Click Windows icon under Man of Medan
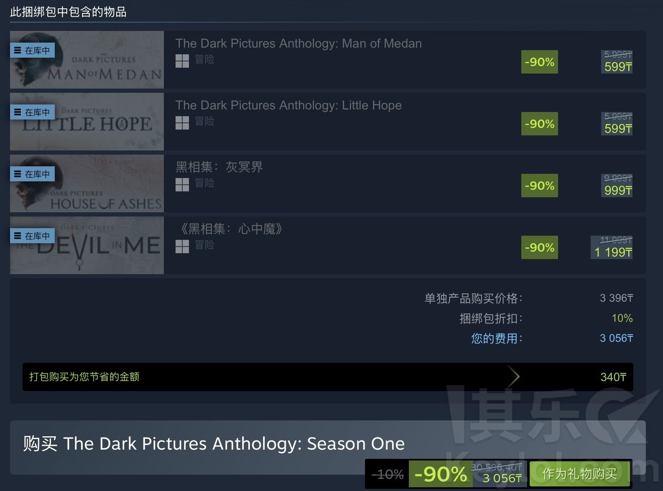Image resolution: width=663 pixels, height=491 pixels. point(182,61)
